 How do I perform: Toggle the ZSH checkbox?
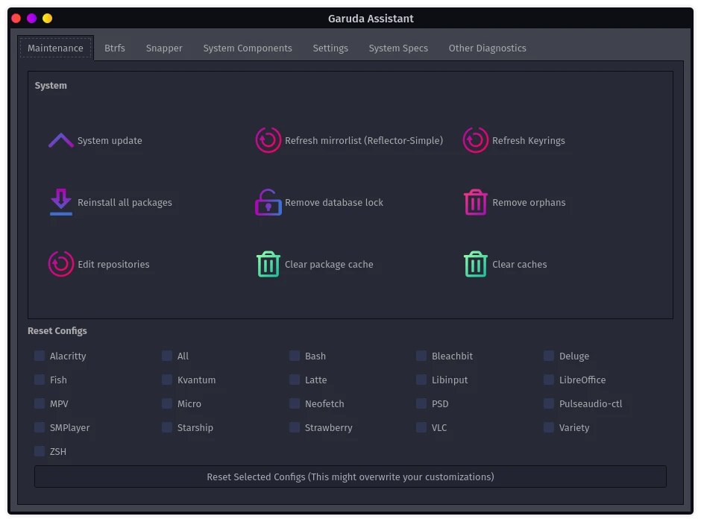coord(40,451)
